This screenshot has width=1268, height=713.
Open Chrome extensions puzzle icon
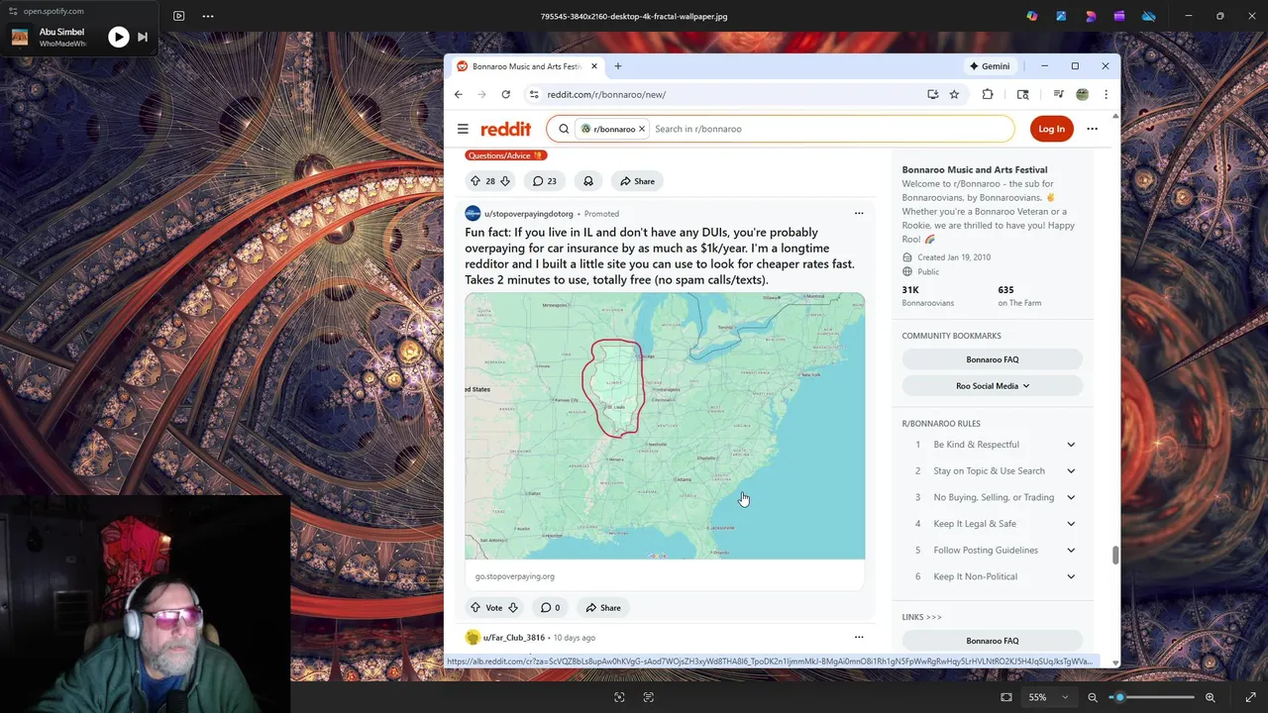988,94
